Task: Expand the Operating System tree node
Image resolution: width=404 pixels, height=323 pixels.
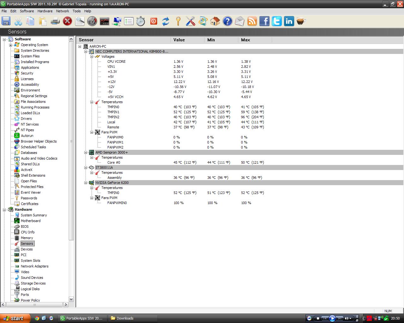Action: (10, 45)
